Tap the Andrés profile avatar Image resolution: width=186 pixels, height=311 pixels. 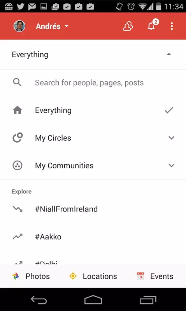pyautogui.click(x=19, y=26)
